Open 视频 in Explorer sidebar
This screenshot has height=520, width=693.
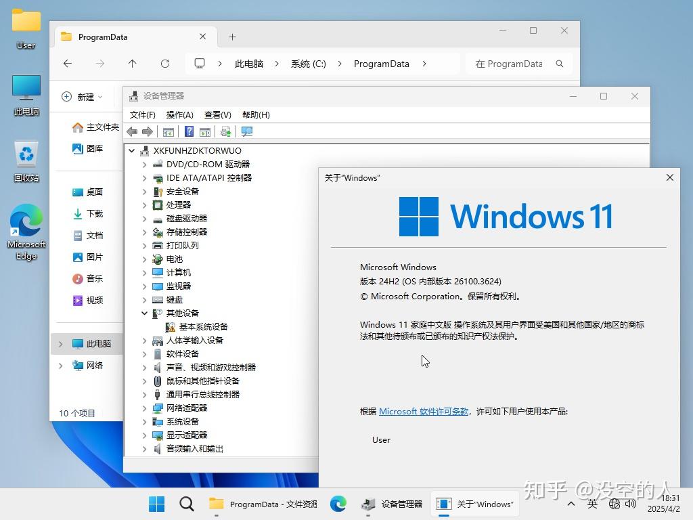click(x=87, y=301)
